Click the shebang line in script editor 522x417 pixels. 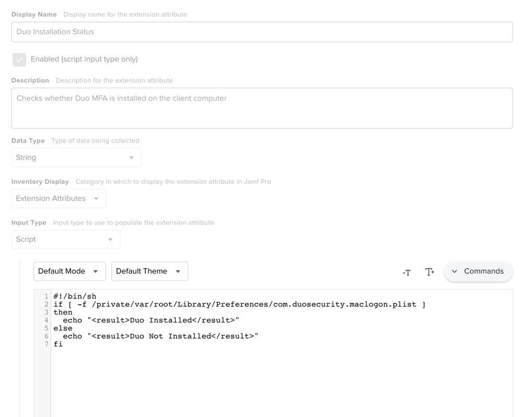coord(75,296)
